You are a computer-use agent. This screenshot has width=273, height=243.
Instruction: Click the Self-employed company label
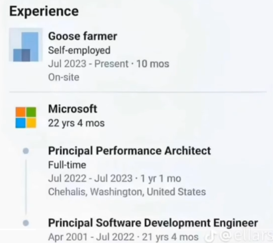79,50
